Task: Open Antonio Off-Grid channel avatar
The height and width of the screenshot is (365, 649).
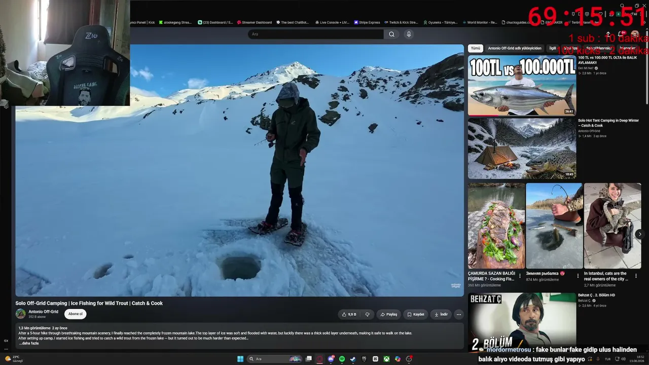Action: 20,314
